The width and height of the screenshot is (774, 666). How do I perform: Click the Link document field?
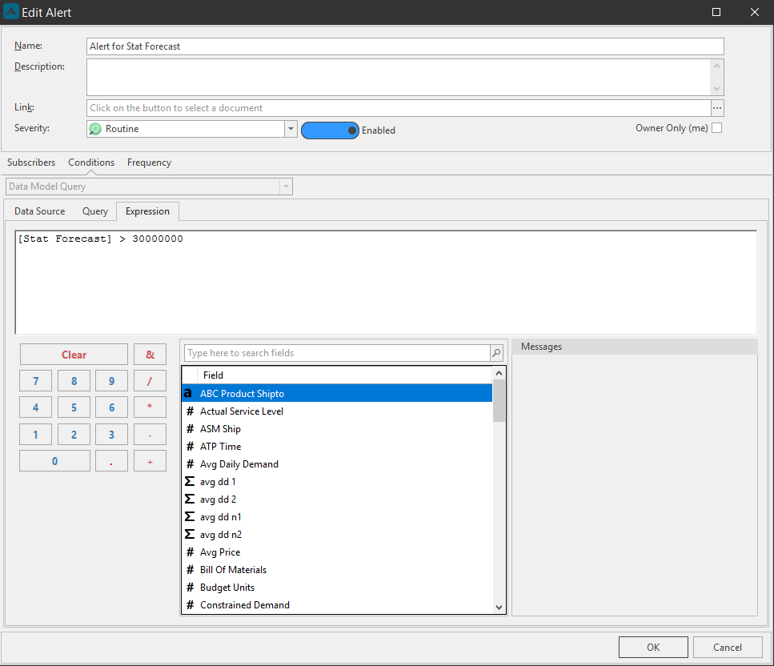pos(399,108)
